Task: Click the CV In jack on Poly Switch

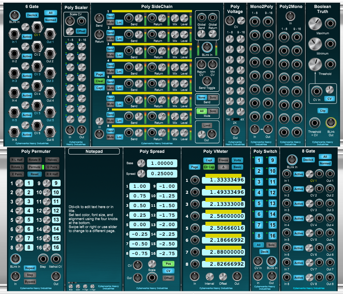Action: [258, 261]
